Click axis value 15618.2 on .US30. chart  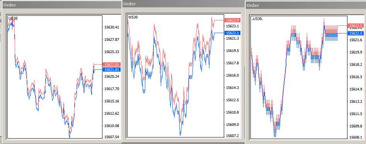pos(356,64)
